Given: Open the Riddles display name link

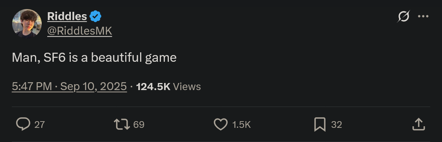Looking at the screenshot, I should 67,17.
